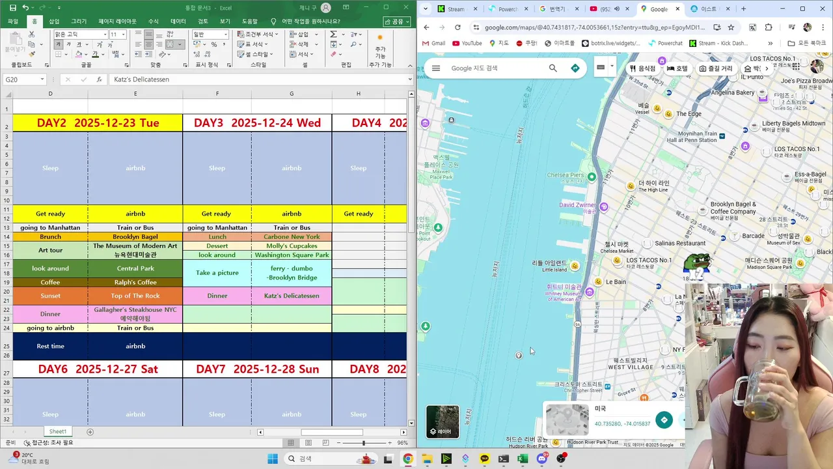
Task: Click the Google Maps directions icon
Action: [x=575, y=68]
